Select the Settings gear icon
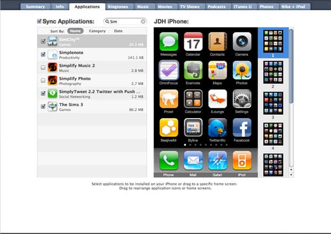 point(242,99)
